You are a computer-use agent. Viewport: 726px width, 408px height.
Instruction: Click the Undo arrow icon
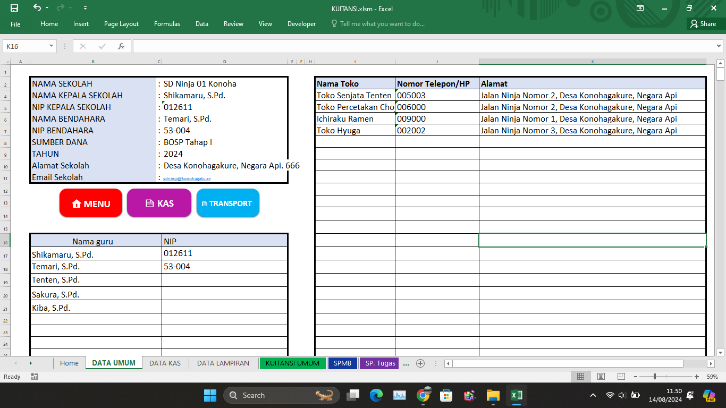tap(37, 8)
